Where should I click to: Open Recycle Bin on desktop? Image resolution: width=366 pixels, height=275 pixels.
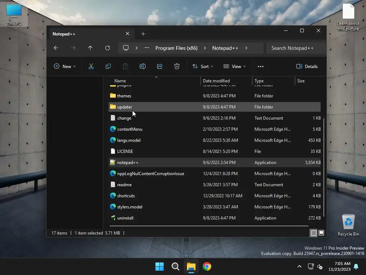[348, 225]
